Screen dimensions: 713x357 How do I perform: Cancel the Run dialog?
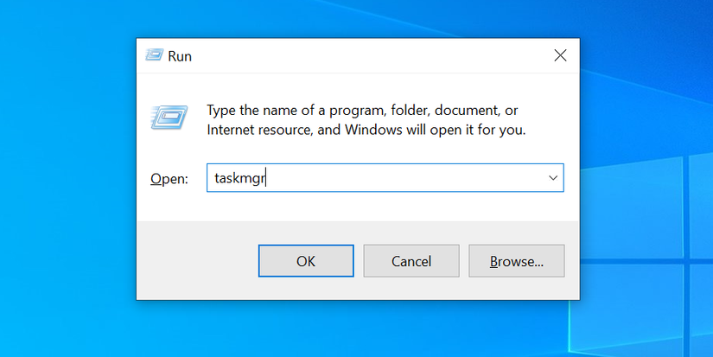tap(411, 260)
